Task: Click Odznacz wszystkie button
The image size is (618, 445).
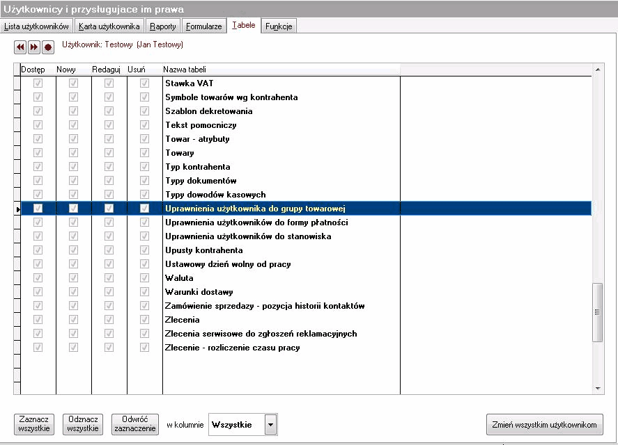Action: tap(83, 424)
